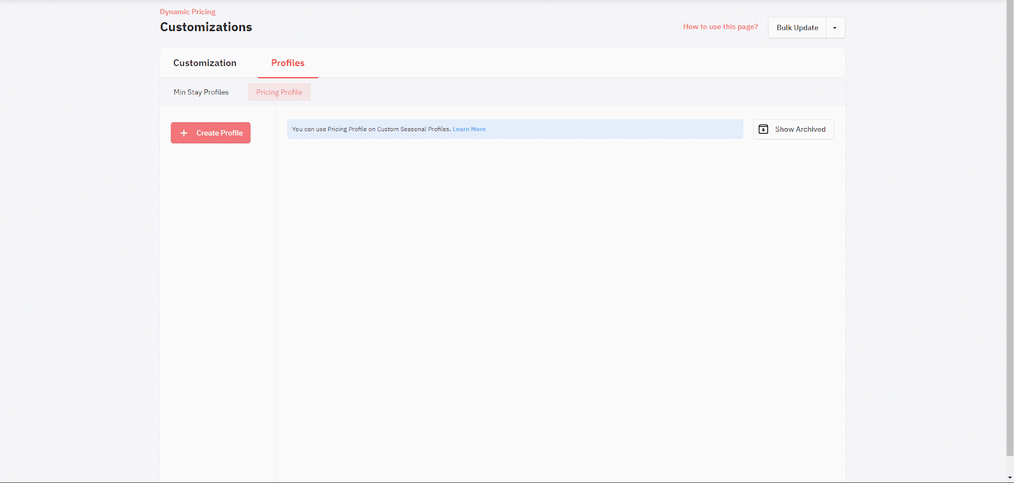1014x483 pixels.
Task: Switch to the Customization tab
Action: [x=205, y=63]
